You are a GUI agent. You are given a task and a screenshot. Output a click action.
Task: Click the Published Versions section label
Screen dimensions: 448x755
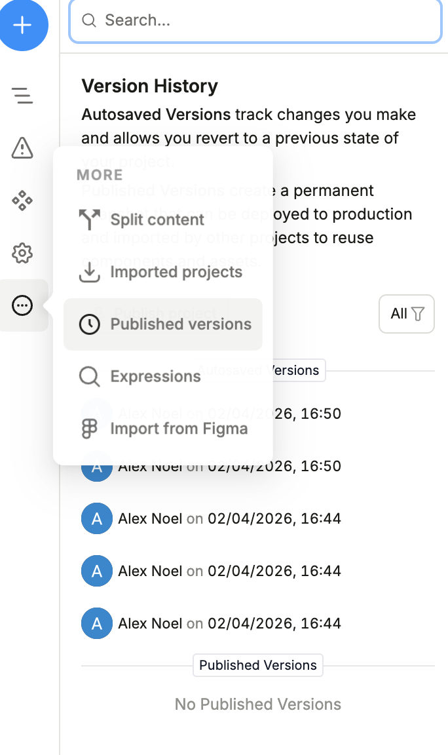tap(258, 665)
